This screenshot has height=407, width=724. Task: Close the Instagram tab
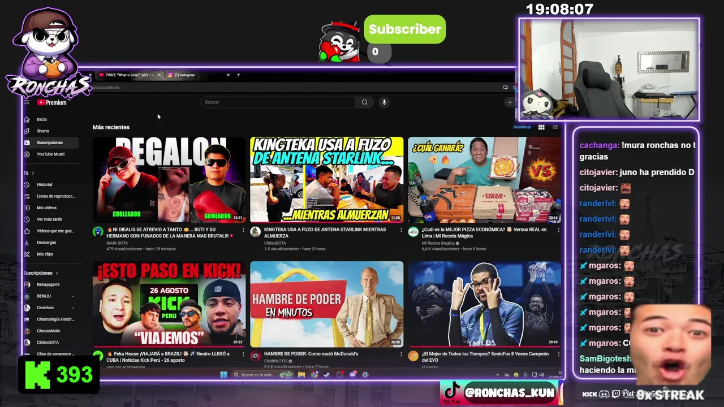tap(228, 75)
